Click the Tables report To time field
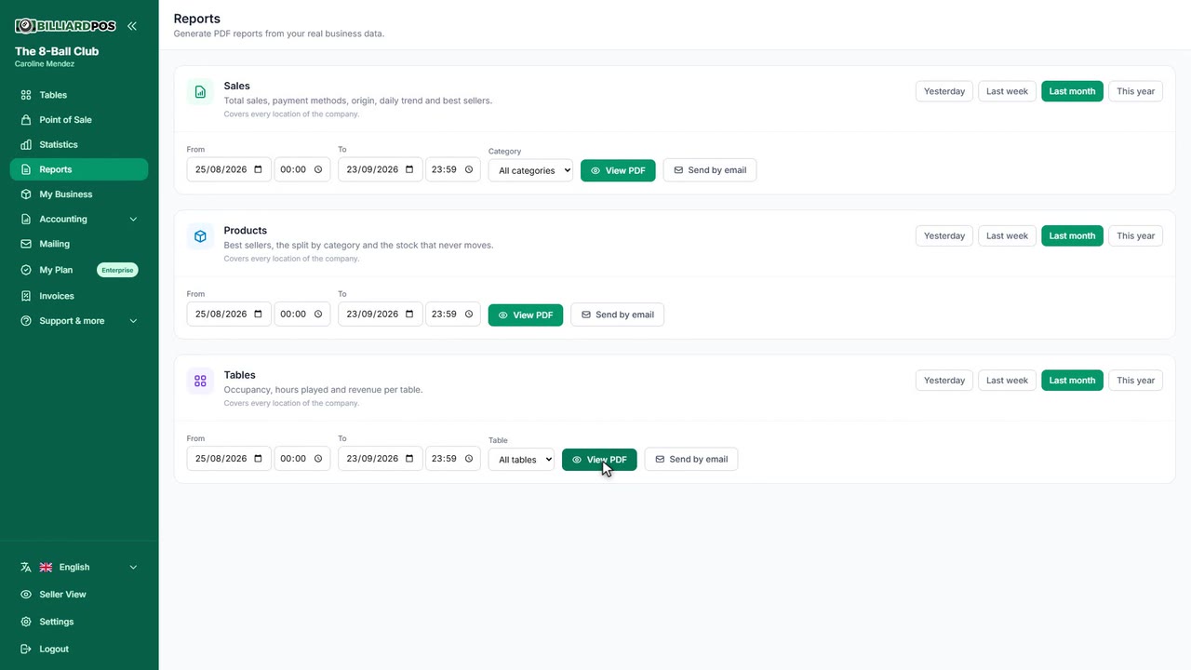Screen dimensions: 1191x670 (x=453, y=458)
